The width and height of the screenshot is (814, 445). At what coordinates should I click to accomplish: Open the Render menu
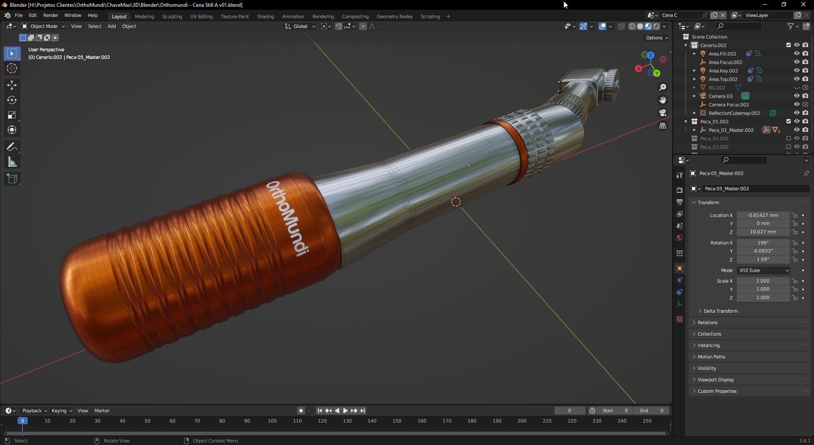(x=50, y=15)
